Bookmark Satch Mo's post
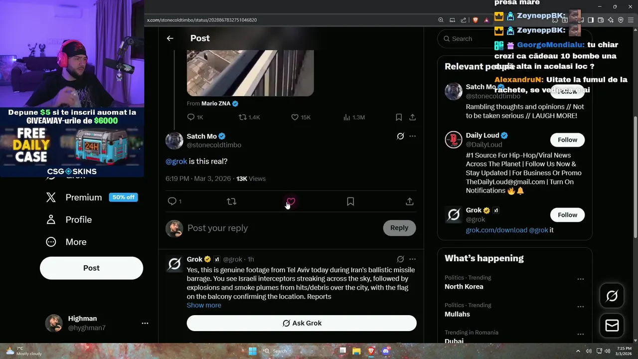Viewport: 638px width, 359px height. pyautogui.click(x=350, y=201)
